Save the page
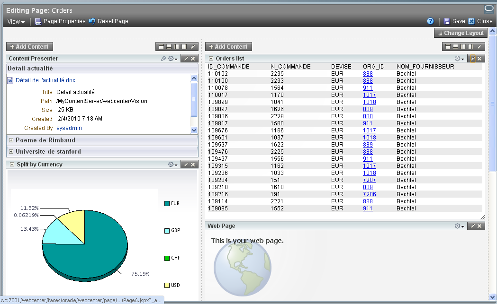Image resolution: width=497 pixels, height=304 pixels. pyautogui.click(x=454, y=21)
